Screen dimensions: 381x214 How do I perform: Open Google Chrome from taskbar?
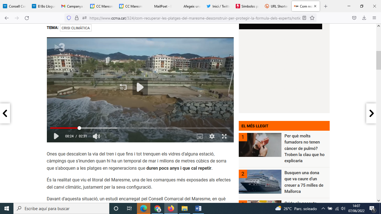tap(157, 208)
